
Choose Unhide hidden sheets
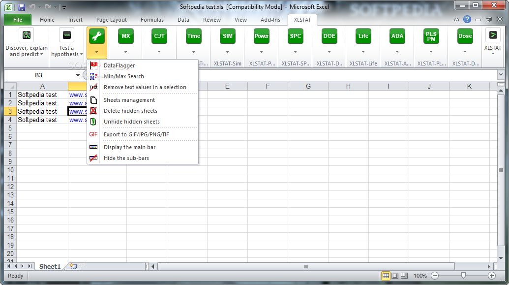[143, 122]
